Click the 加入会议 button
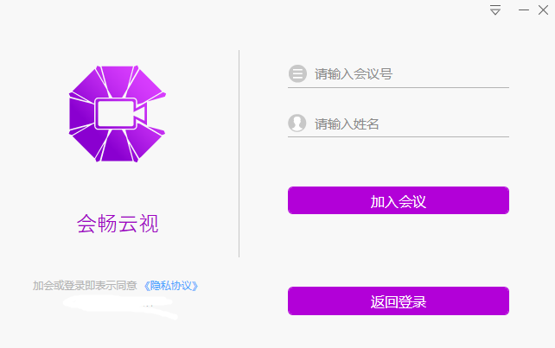555x348 pixels. (x=399, y=200)
